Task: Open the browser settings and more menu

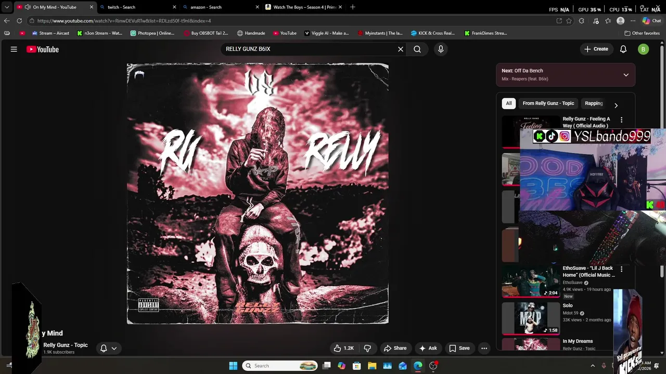Action: click(x=633, y=21)
